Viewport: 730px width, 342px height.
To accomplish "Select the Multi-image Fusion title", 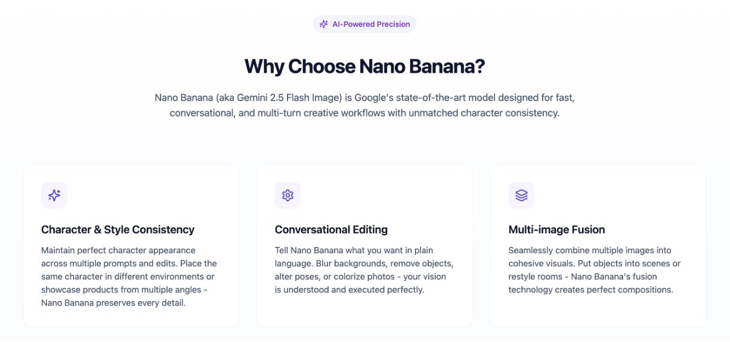I will [x=556, y=229].
